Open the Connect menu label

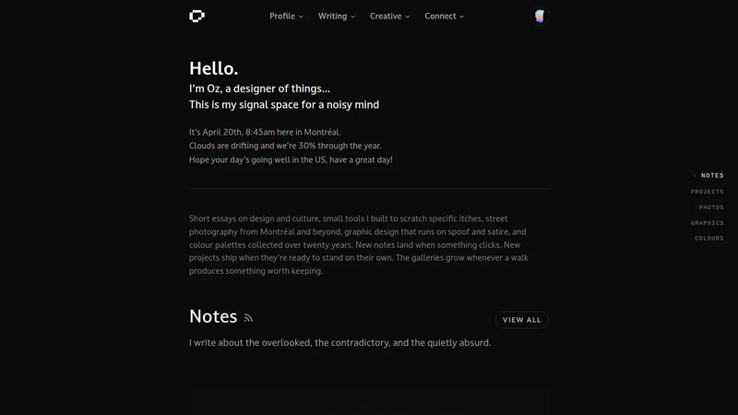click(x=440, y=16)
